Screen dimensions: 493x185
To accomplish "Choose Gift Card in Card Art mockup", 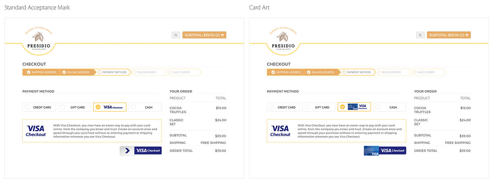I will pos(319,107).
